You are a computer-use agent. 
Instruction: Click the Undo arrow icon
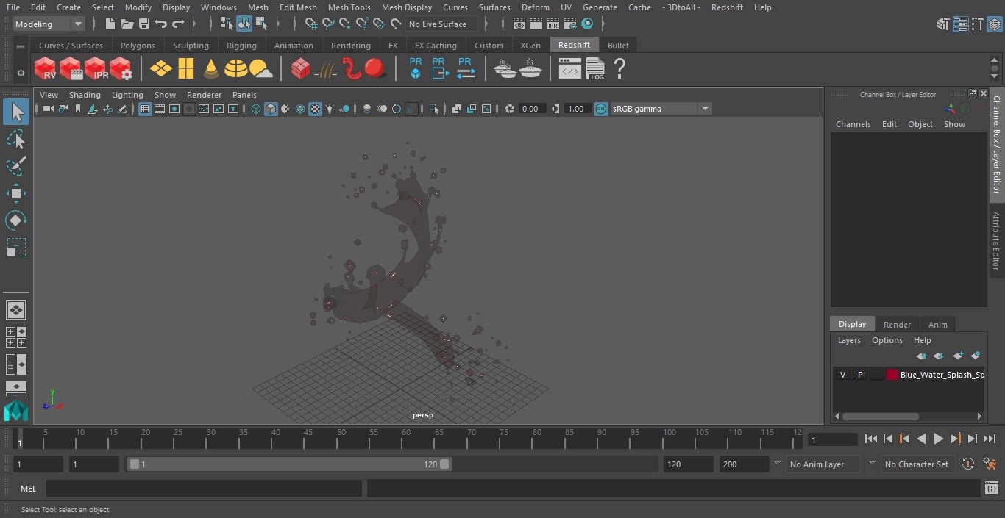tap(161, 24)
